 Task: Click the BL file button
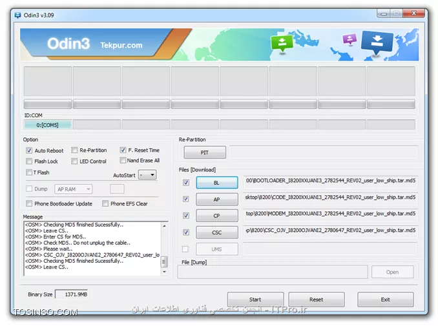pos(217,183)
